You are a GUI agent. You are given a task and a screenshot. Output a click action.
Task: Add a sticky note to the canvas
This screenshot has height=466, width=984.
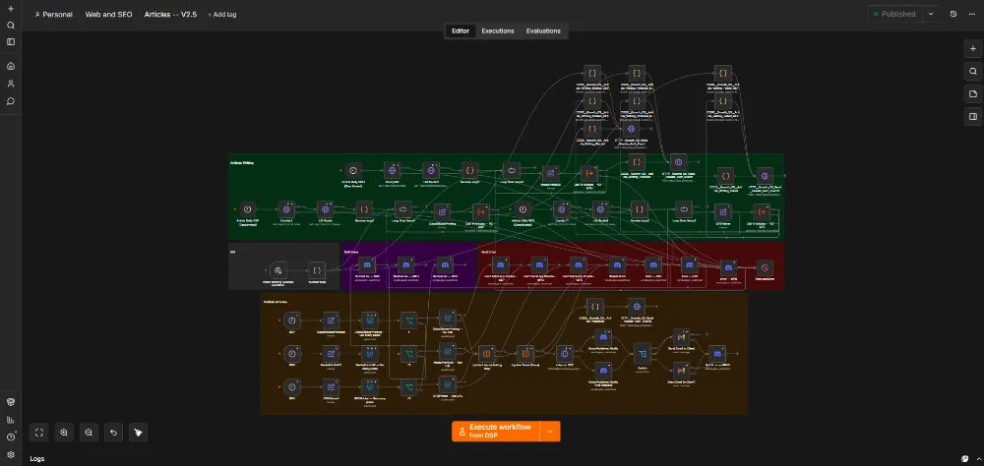973,94
